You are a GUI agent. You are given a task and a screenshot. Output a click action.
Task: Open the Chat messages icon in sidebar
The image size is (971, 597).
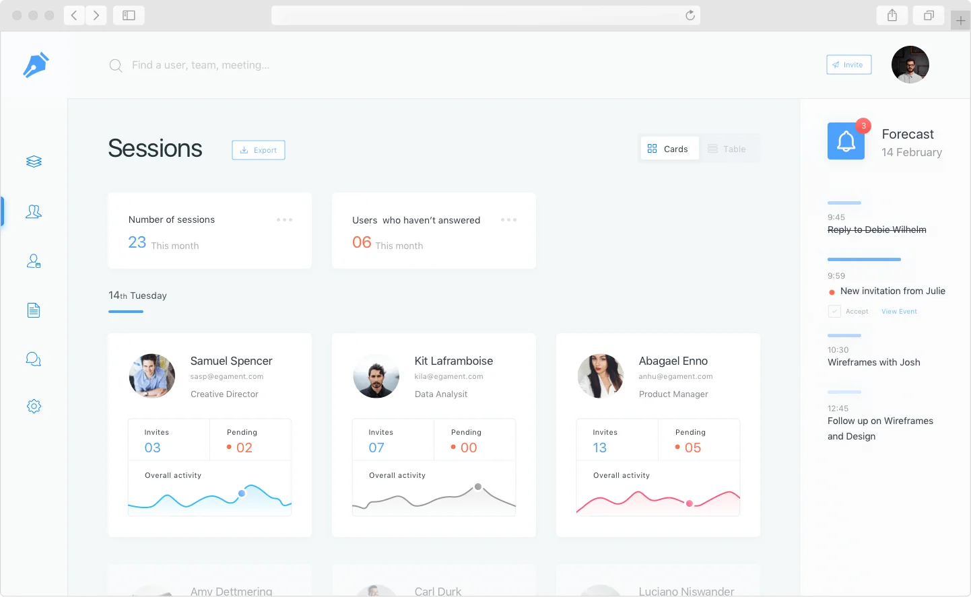[x=34, y=359]
